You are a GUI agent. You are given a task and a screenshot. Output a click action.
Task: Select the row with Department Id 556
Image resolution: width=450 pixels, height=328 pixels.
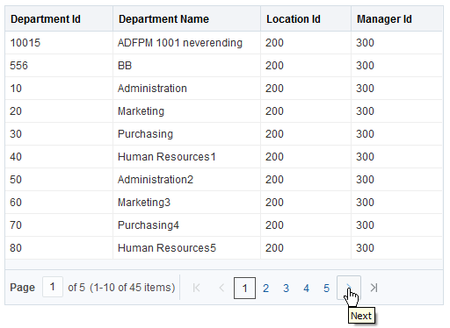(224, 66)
